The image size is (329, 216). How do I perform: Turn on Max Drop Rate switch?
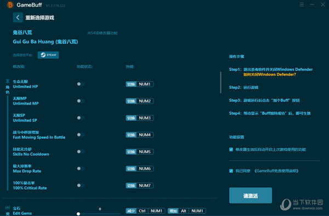click(x=81, y=169)
